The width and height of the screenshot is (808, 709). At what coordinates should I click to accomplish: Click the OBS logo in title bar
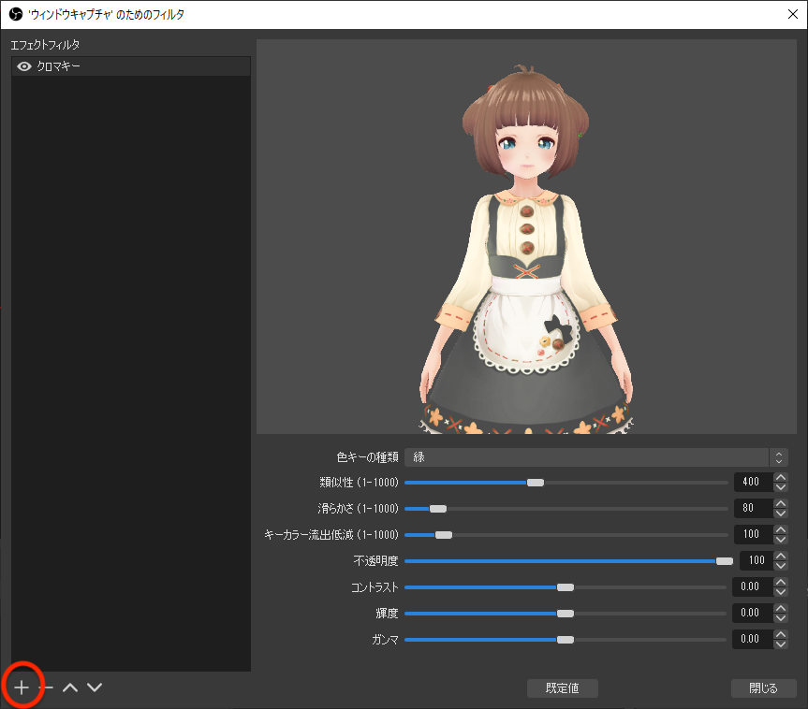tap(16, 14)
